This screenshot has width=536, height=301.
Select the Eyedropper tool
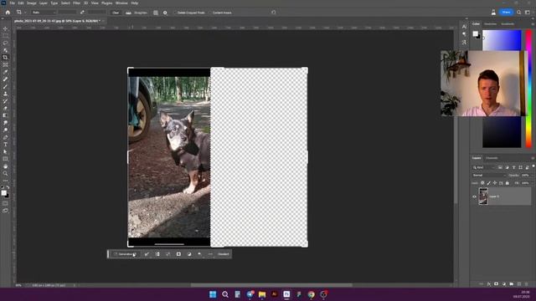(5, 72)
